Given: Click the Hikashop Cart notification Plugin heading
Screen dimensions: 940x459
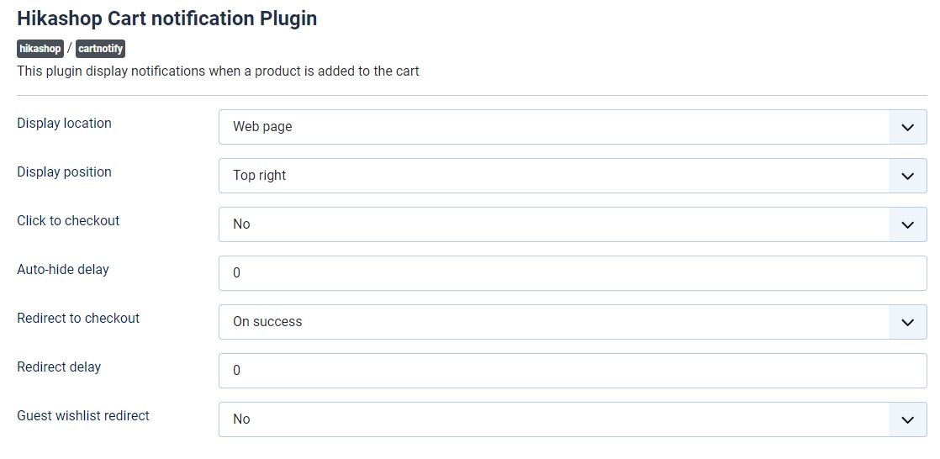Looking at the screenshot, I should tap(166, 18).
